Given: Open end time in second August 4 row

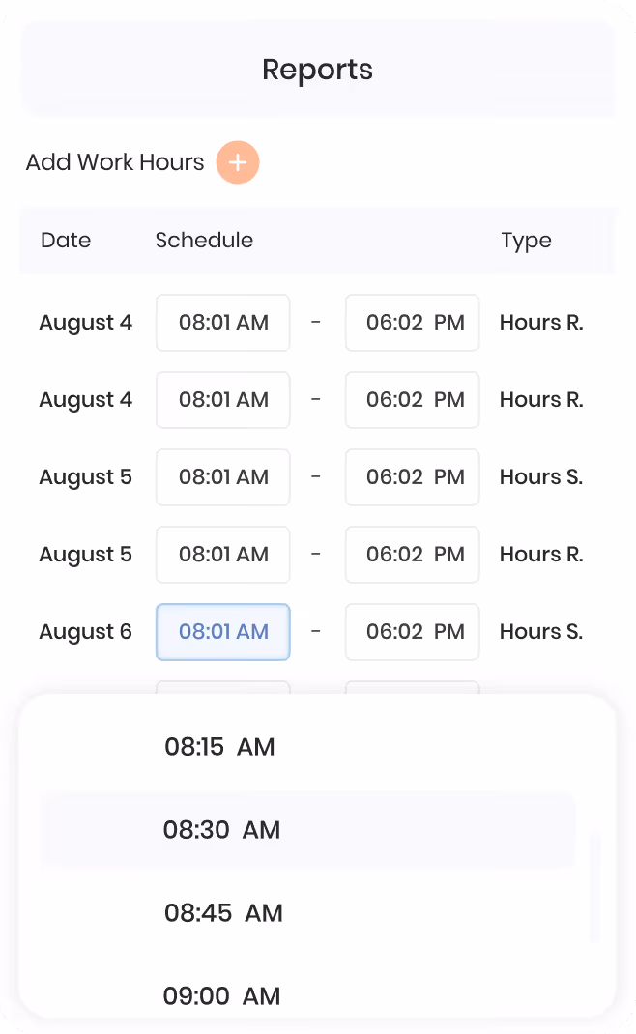Looking at the screenshot, I should point(413,400).
